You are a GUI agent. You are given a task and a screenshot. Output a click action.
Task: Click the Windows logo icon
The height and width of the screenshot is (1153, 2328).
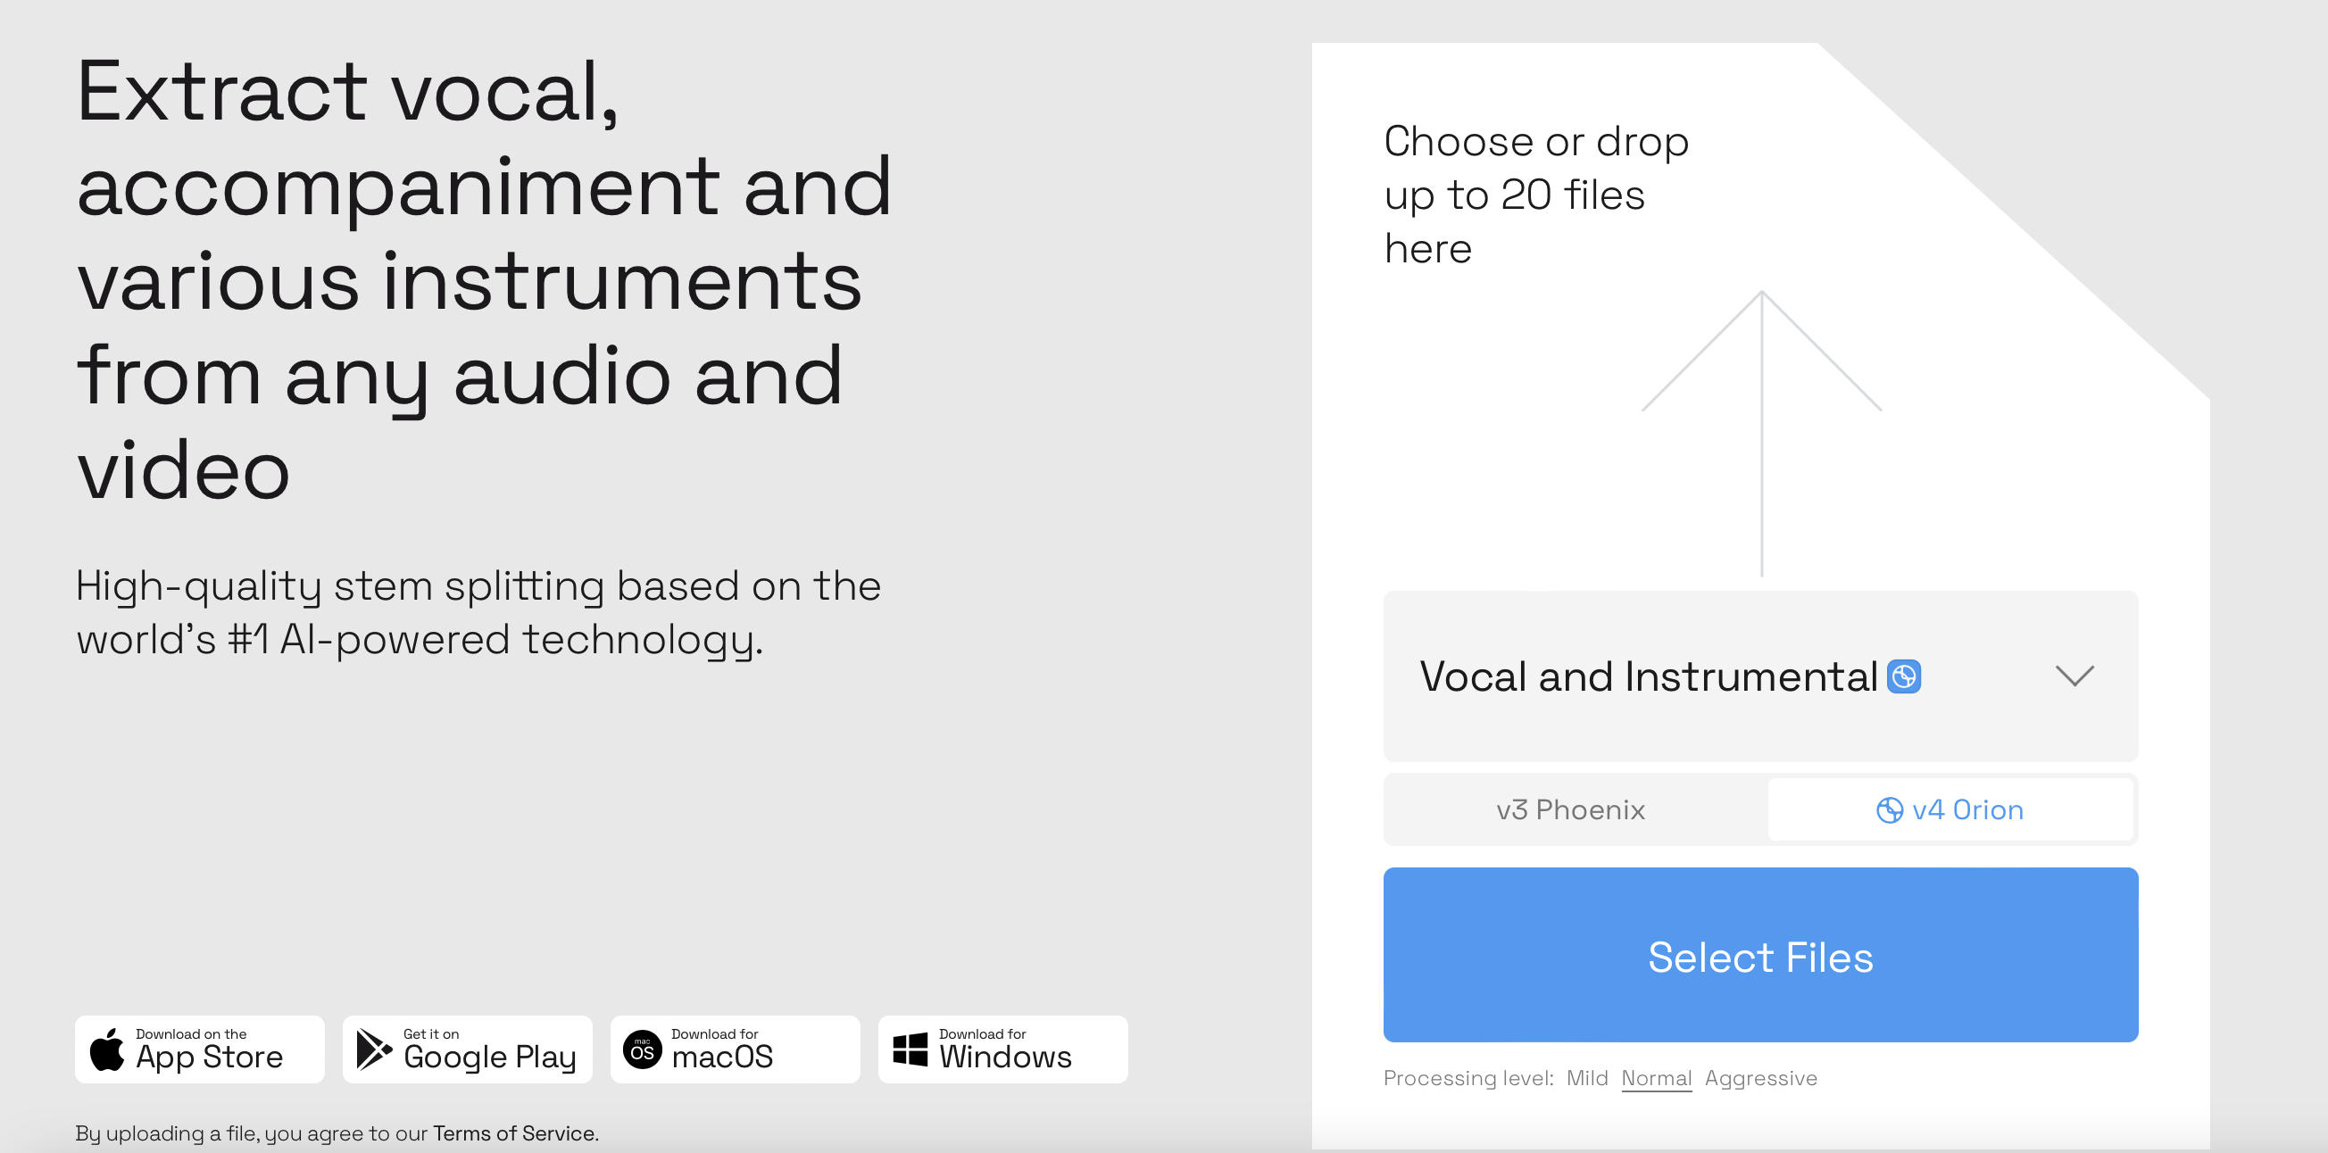(x=910, y=1050)
